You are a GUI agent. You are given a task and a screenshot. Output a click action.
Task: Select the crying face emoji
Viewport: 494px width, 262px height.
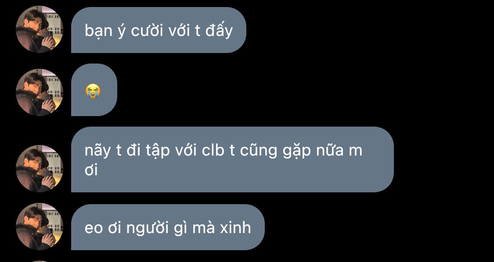pos(93,91)
